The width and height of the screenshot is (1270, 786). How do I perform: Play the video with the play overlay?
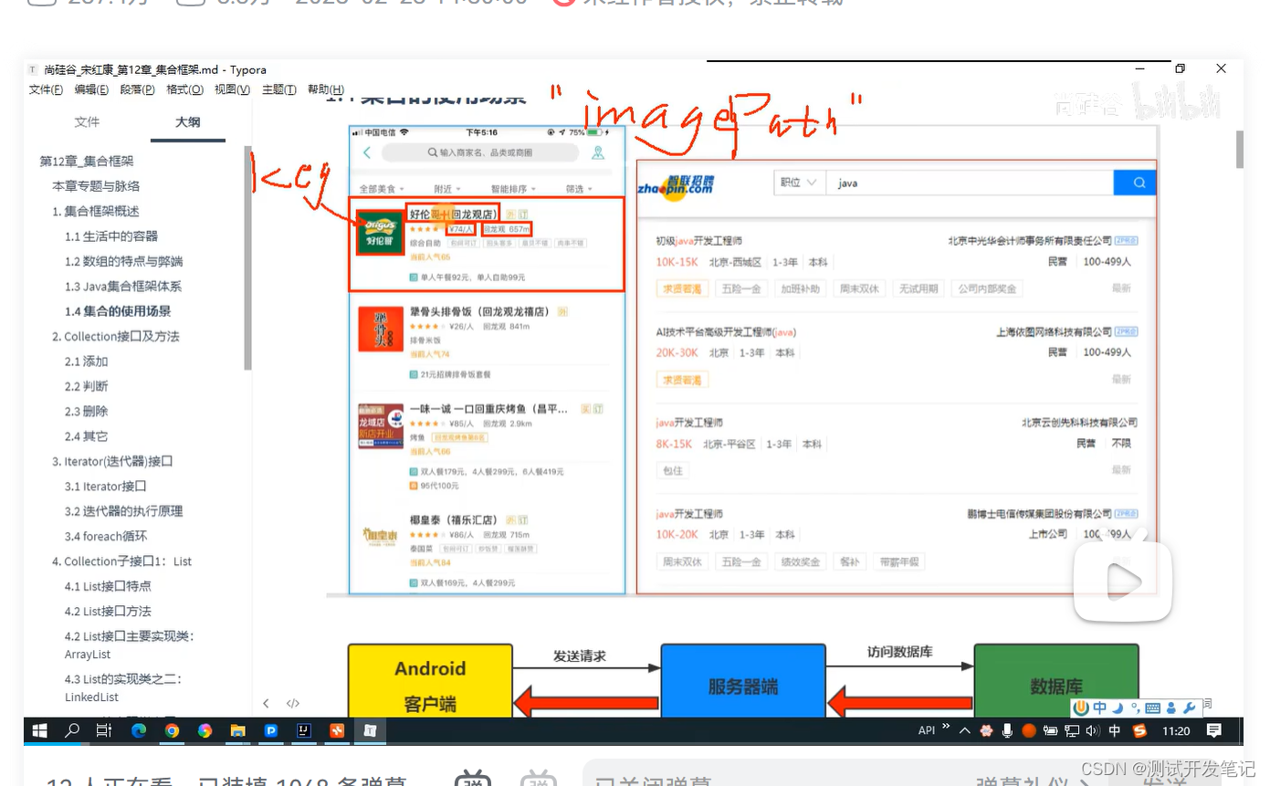(x=1122, y=582)
